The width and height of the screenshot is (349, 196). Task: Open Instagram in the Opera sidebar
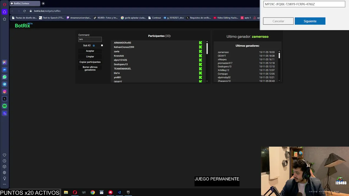click(4, 92)
